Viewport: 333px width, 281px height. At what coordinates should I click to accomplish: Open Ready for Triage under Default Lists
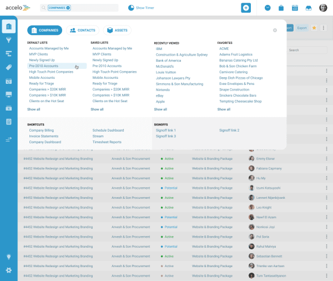click(x=42, y=83)
